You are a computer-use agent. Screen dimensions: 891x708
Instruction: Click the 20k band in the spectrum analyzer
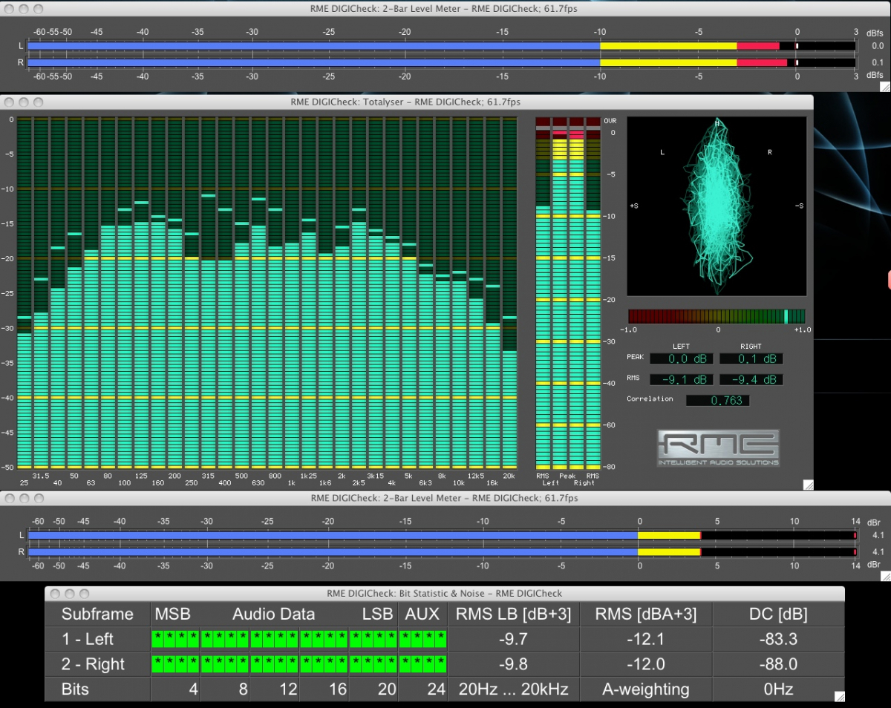[x=509, y=408]
